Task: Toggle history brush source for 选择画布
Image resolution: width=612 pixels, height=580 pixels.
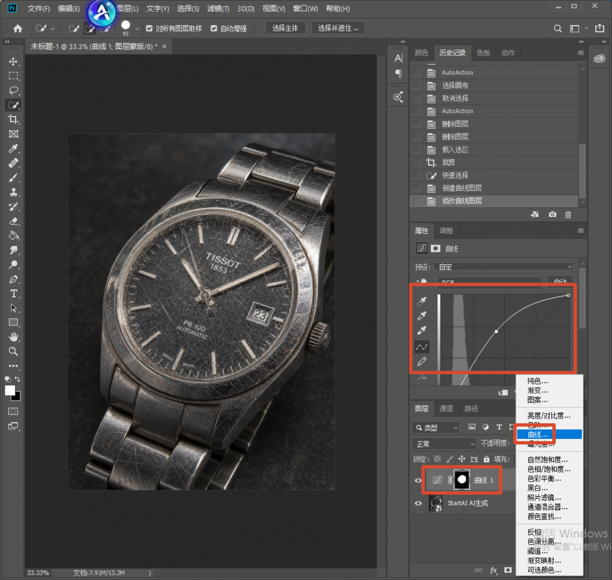Action: click(x=417, y=86)
